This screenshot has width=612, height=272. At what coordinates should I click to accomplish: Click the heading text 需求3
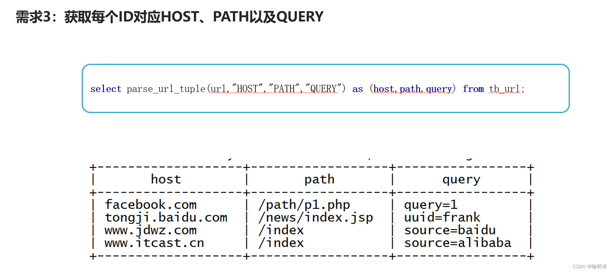point(34,17)
